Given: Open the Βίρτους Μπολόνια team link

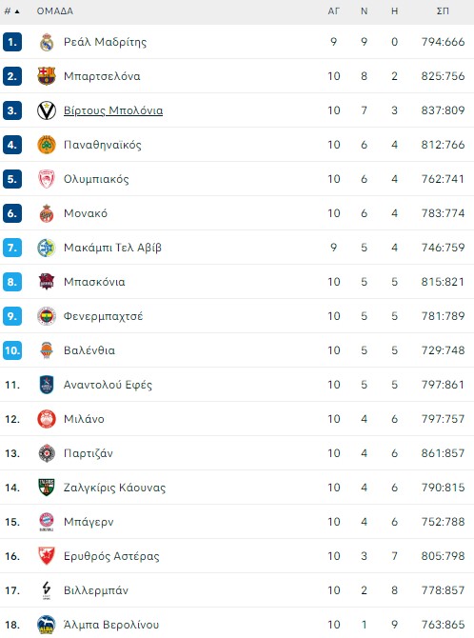Looking at the screenshot, I should click(113, 110).
